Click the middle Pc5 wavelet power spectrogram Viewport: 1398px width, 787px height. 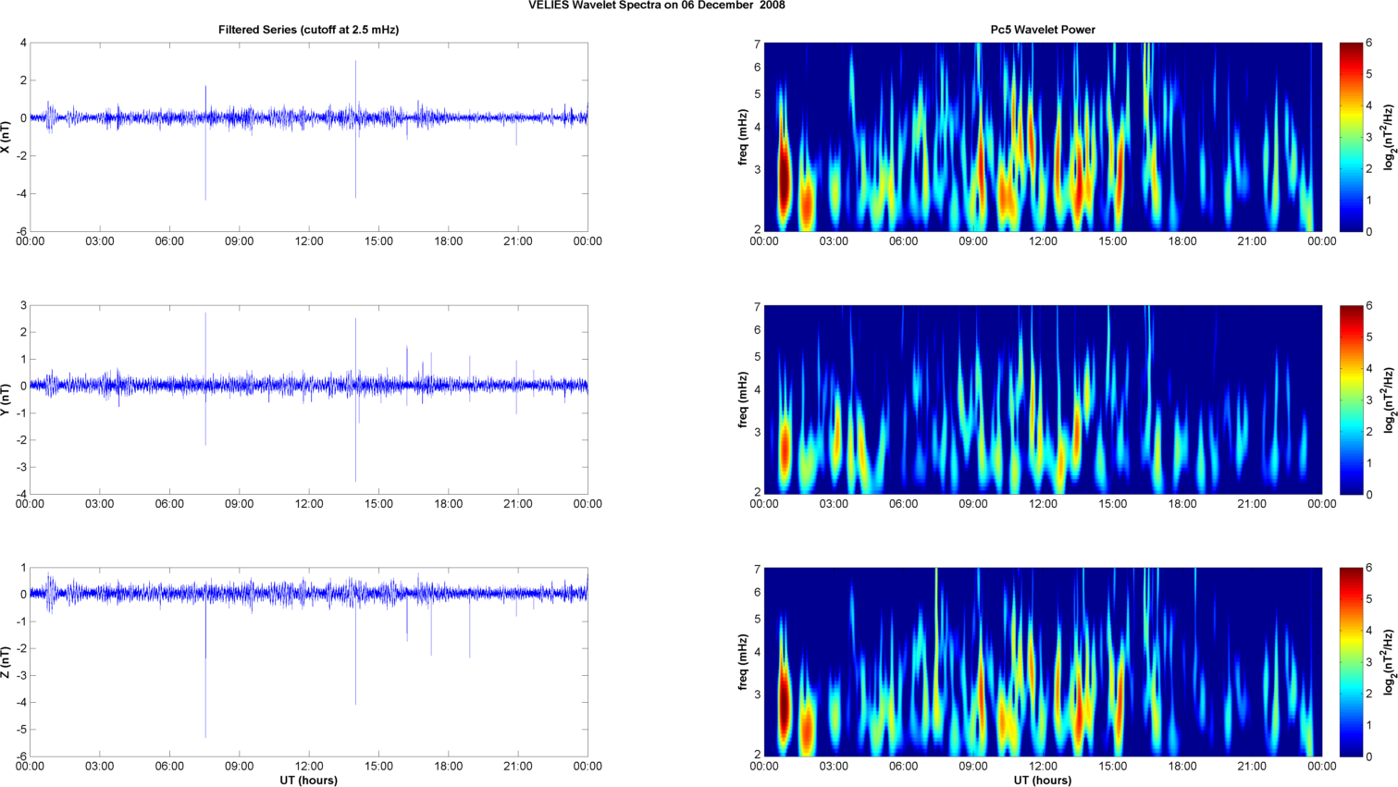pyautogui.click(x=1043, y=400)
